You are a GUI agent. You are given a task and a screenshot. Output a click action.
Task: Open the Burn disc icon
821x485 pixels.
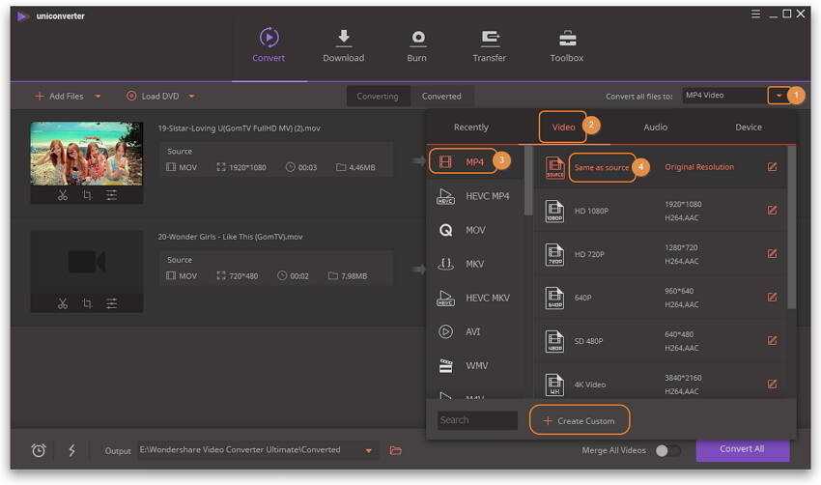tap(418, 38)
